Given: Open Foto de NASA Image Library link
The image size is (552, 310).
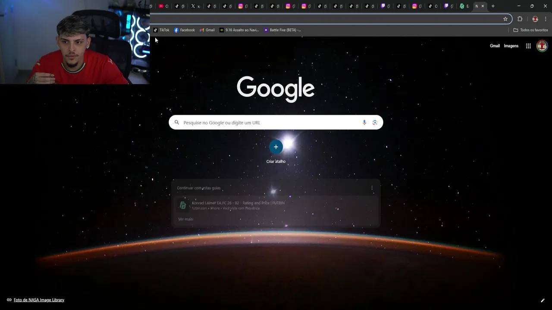Looking at the screenshot, I should coord(39,300).
